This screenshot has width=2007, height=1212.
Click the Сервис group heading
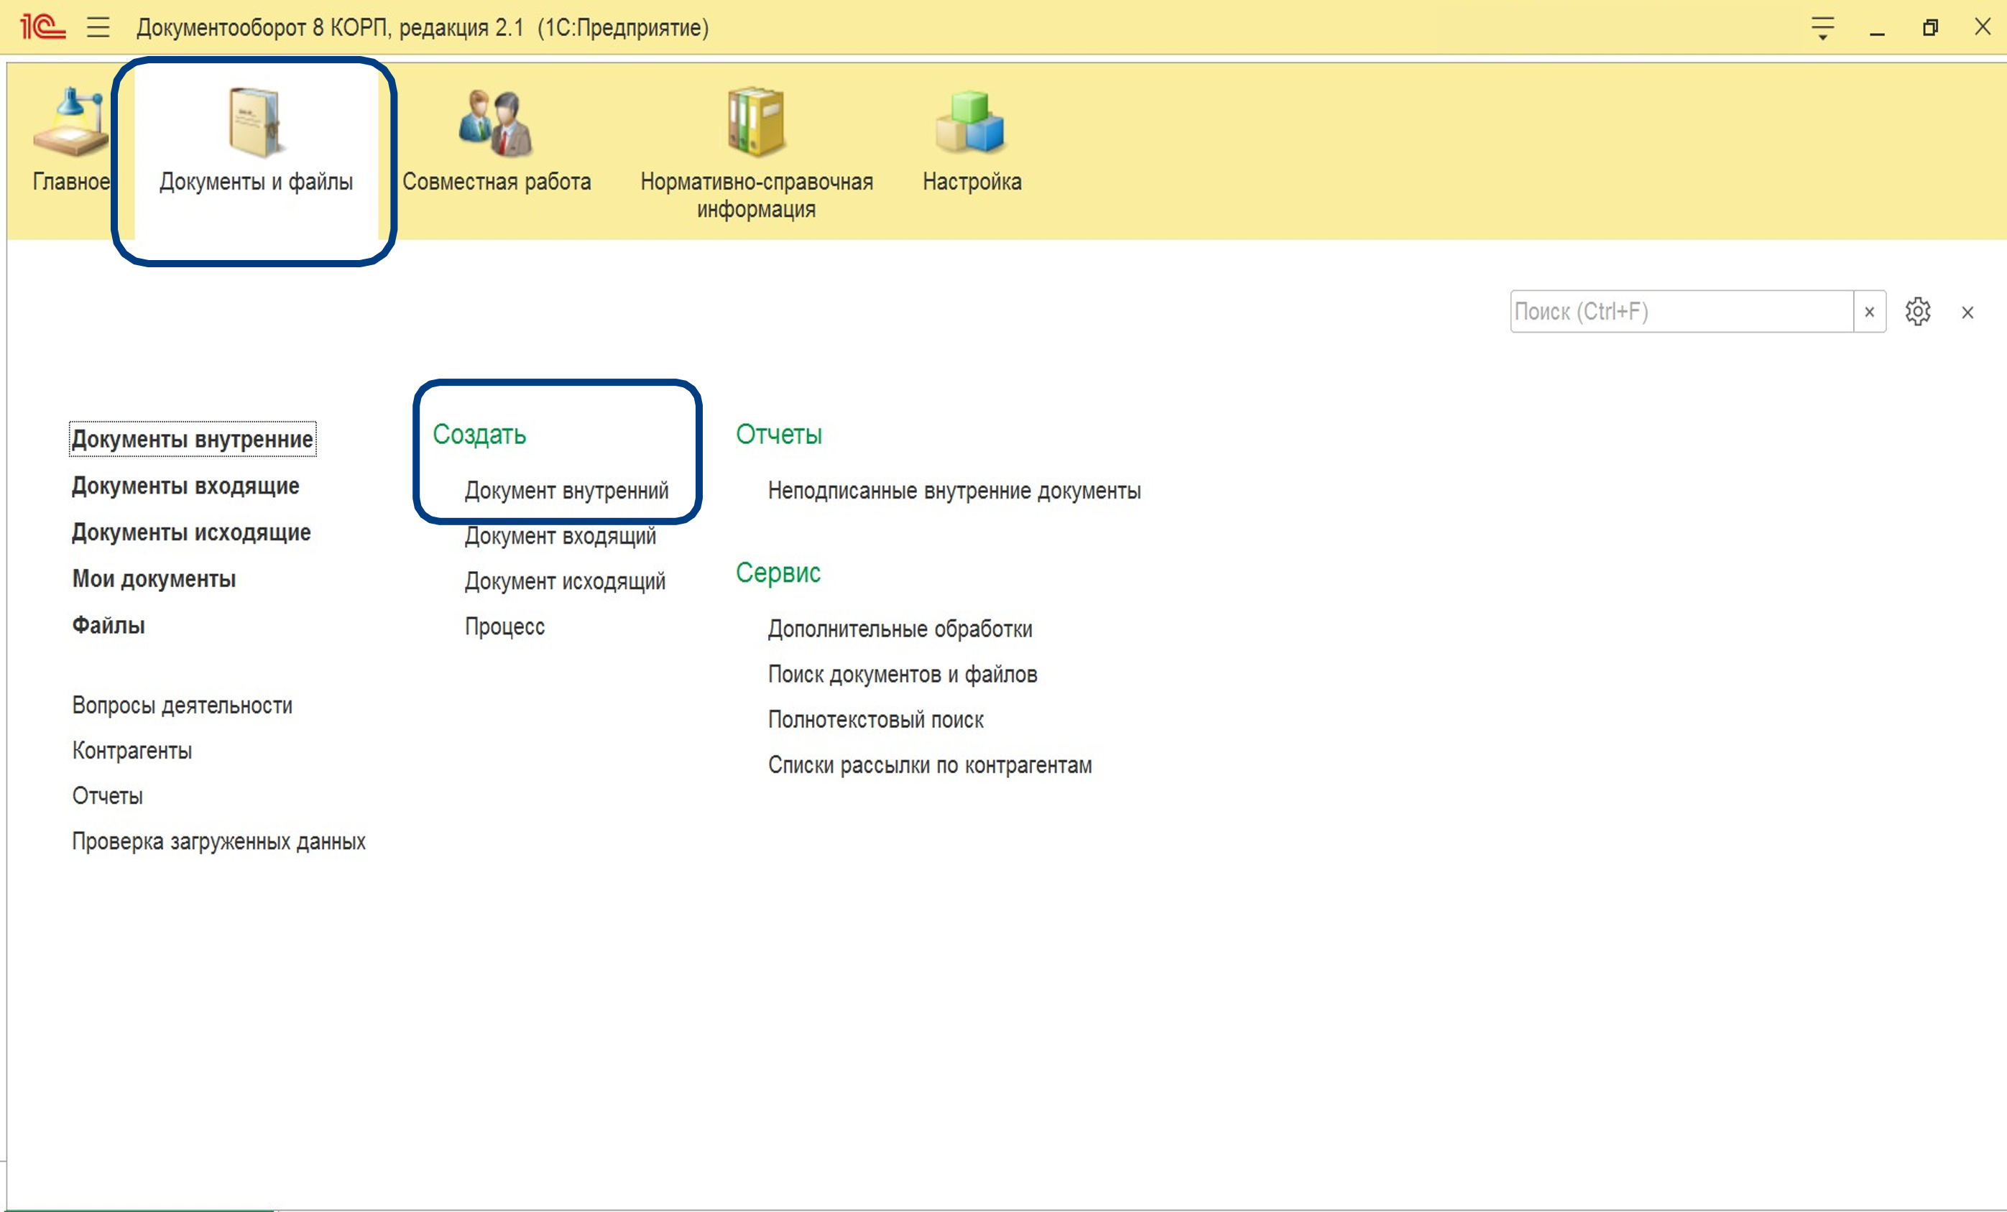[778, 573]
